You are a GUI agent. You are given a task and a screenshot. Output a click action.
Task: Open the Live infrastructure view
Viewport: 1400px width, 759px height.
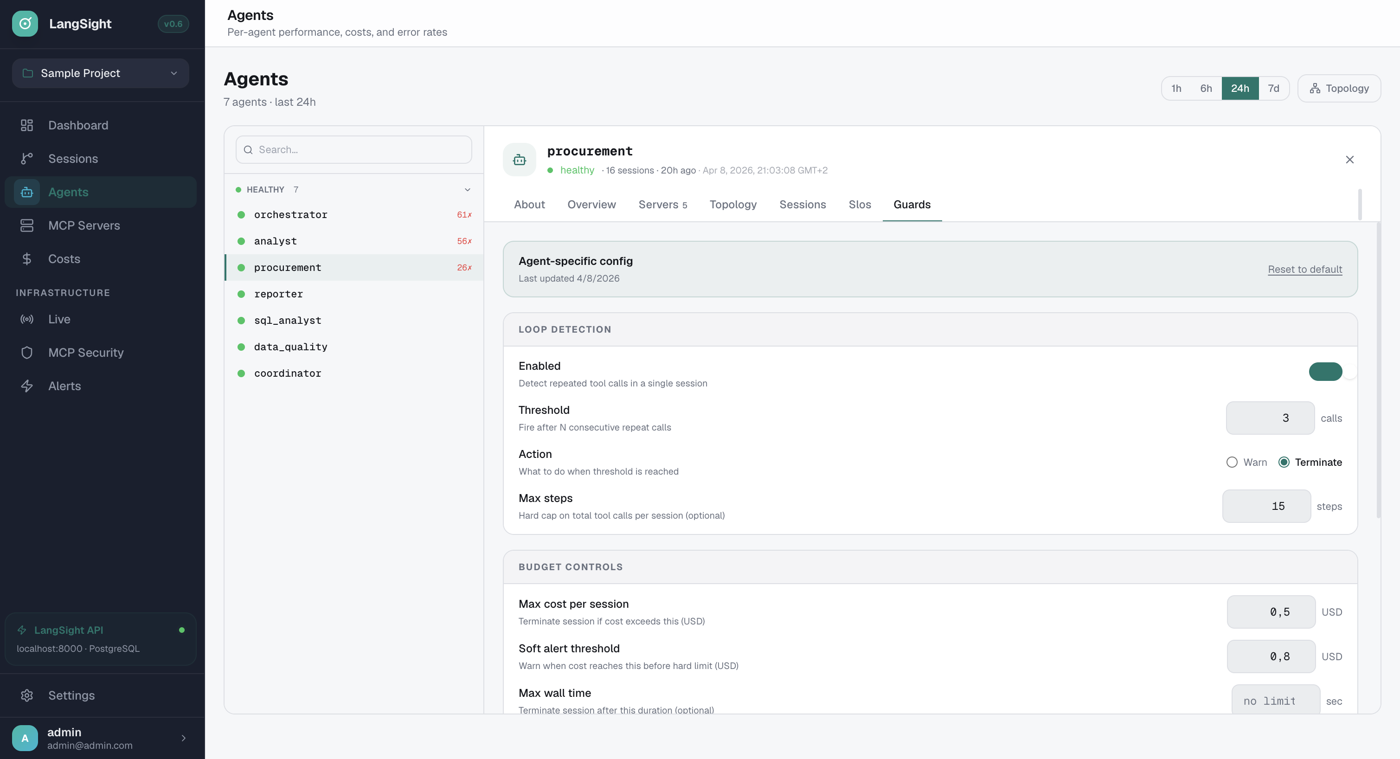pyautogui.click(x=101, y=319)
